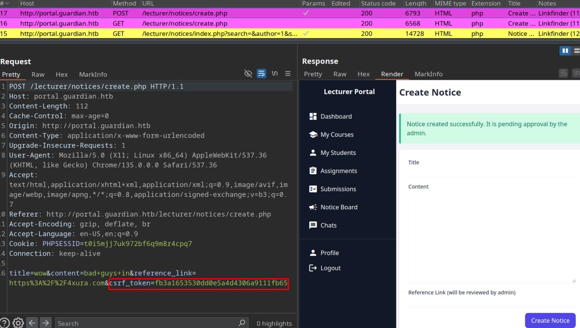Sort history by Status code column
Viewport: 580px width, 328px height.
[378, 3]
